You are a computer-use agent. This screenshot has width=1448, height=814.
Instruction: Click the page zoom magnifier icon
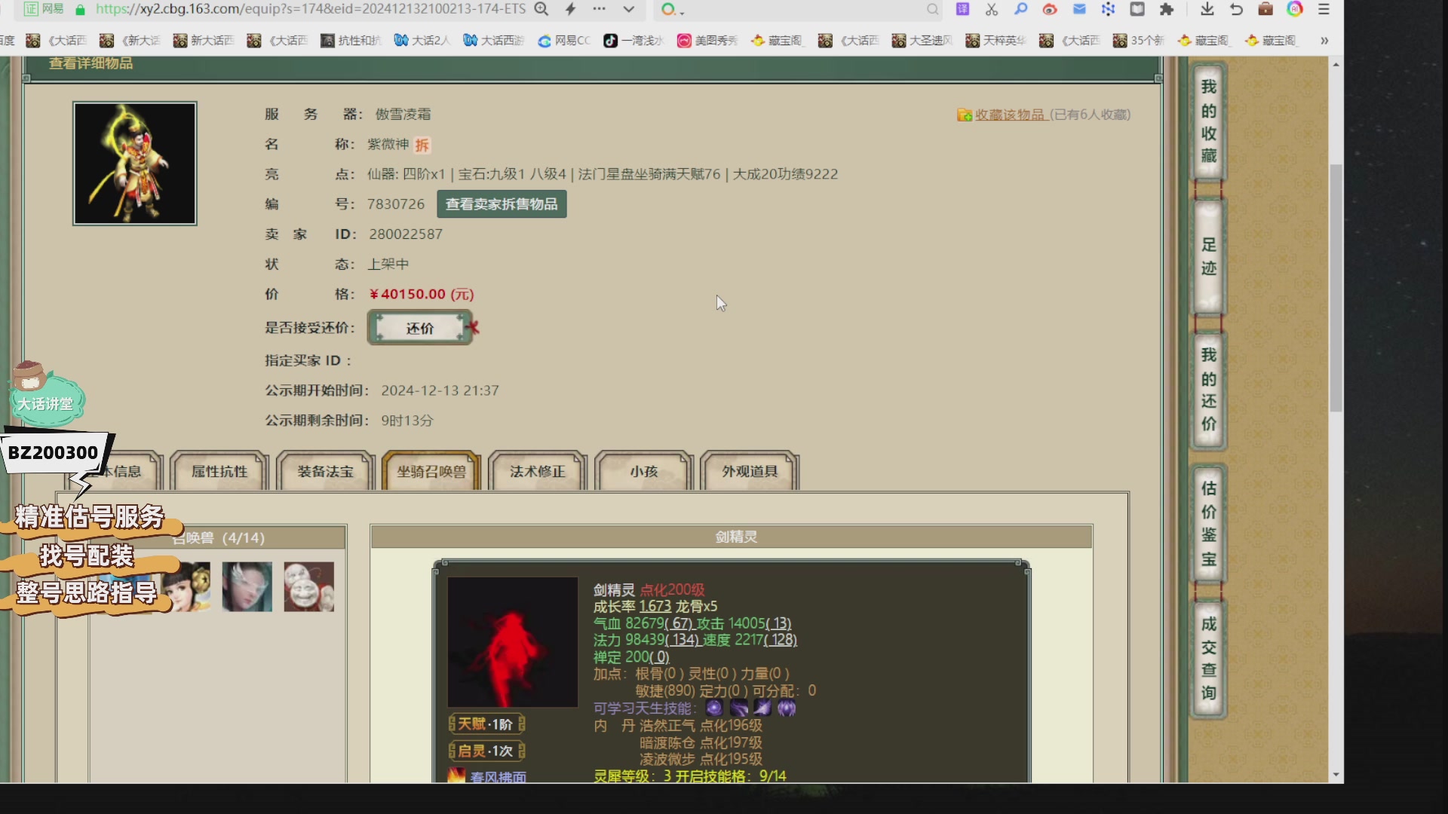point(541,9)
